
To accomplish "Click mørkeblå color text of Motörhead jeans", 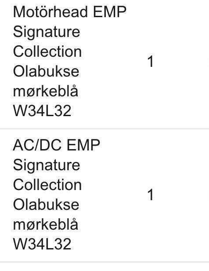I will (46, 91).
